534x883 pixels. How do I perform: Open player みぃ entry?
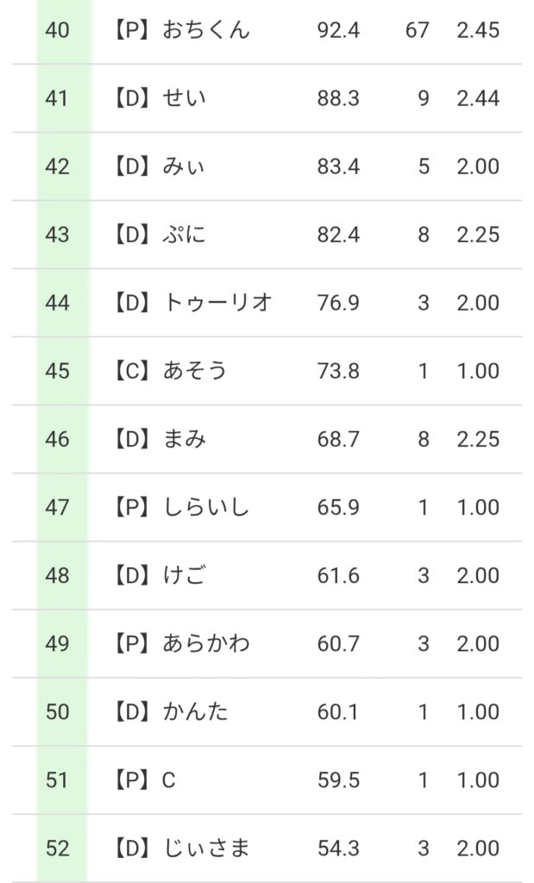[185, 166]
